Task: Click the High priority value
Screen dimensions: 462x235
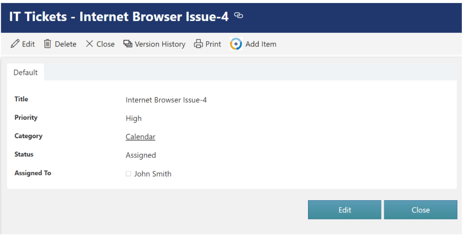Action: pyautogui.click(x=134, y=118)
